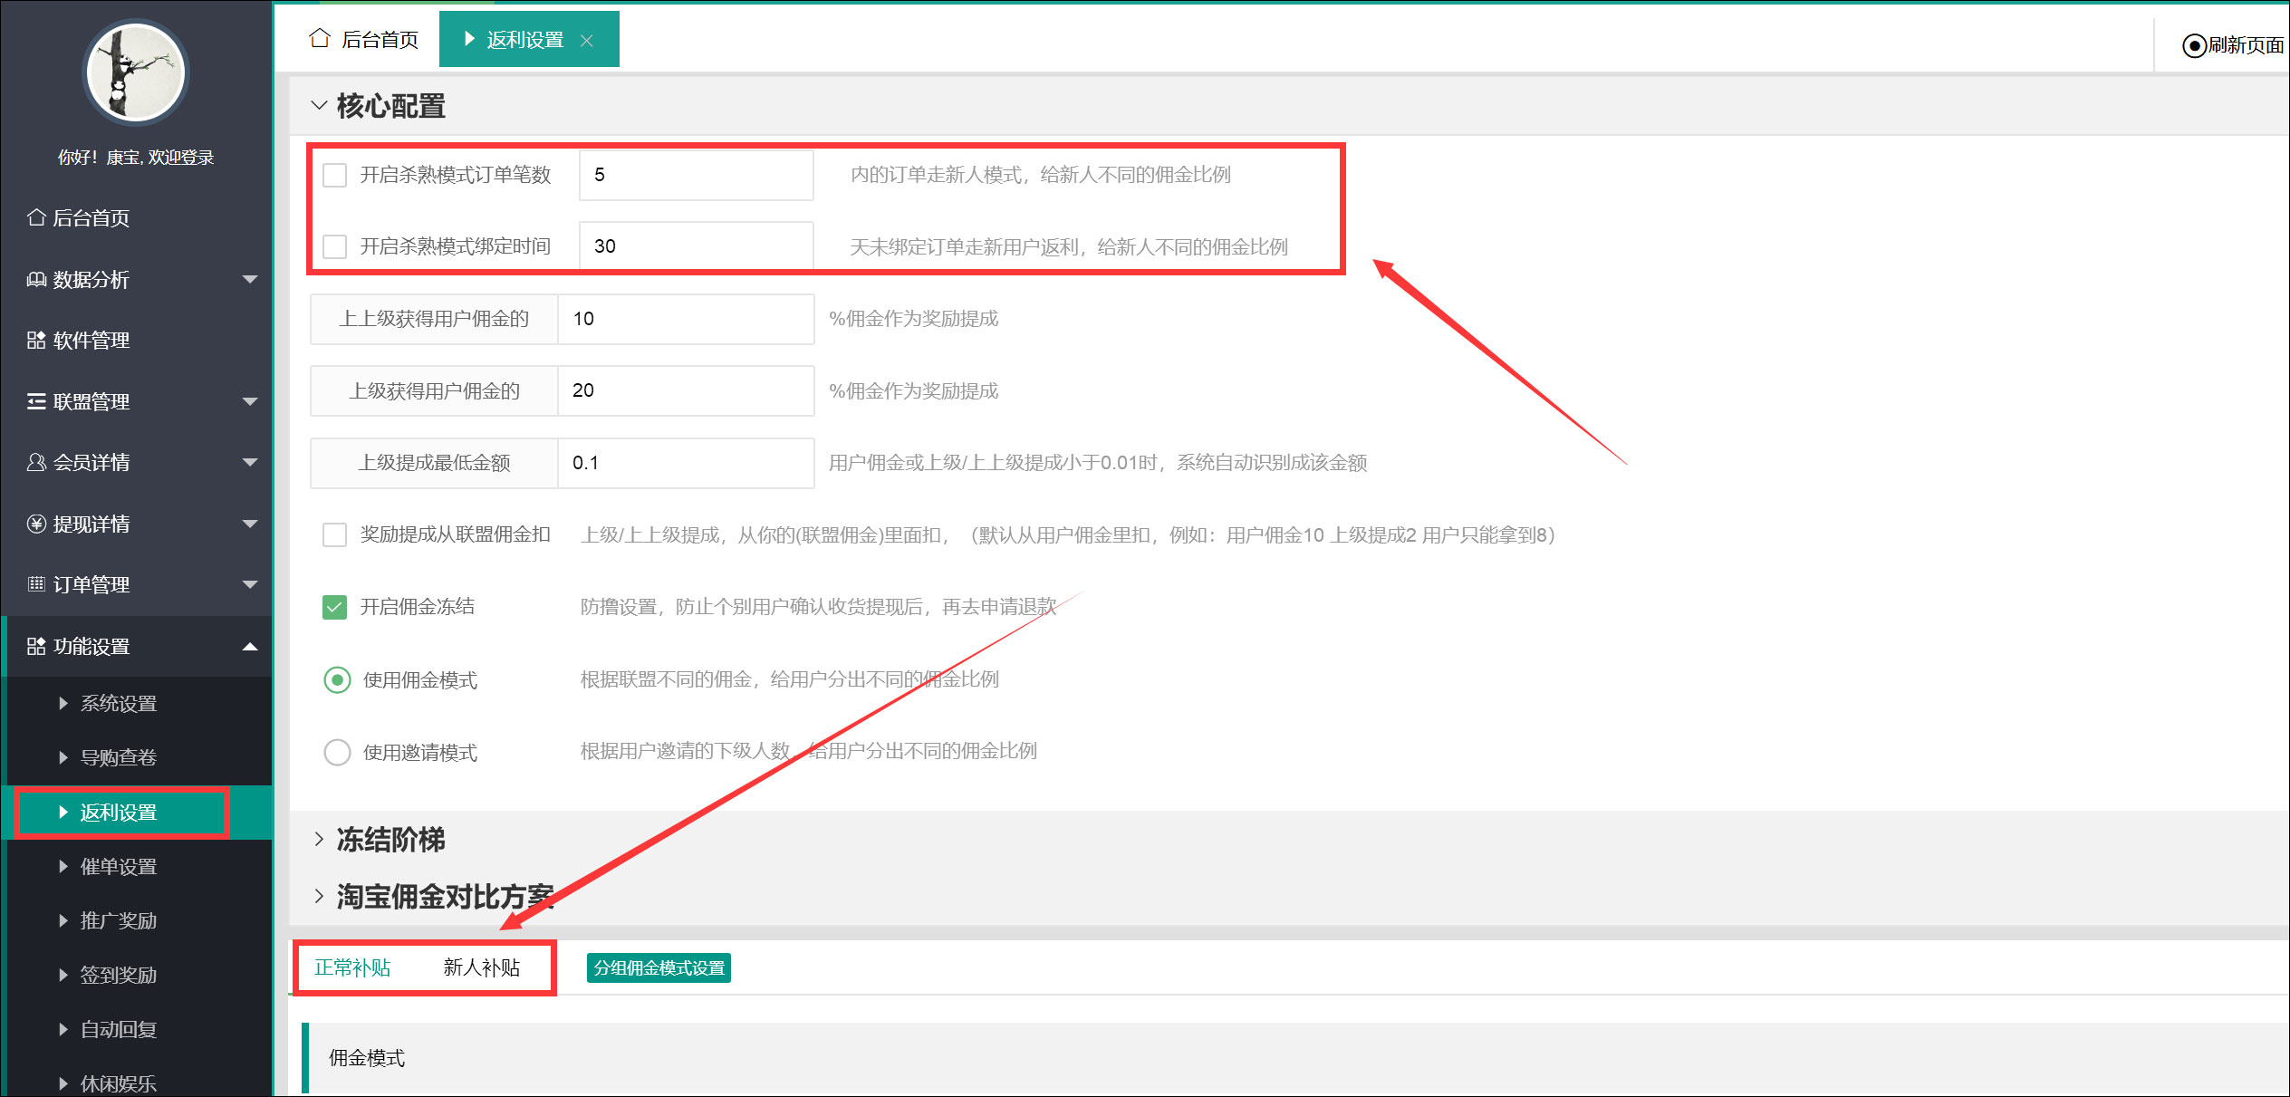Image resolution: width=2290 pixels, height=1097 pixels.
Task: Select the 使用邀请模式 radio button
Action: tap(337, 752)
